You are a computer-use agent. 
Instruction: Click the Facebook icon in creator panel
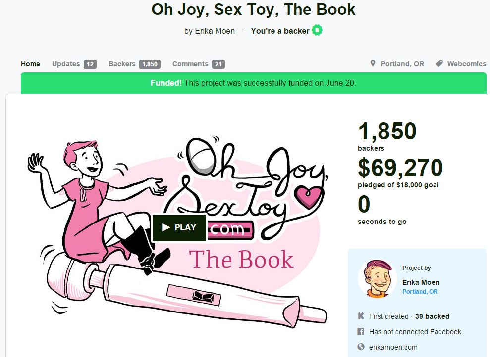(361, 331)
